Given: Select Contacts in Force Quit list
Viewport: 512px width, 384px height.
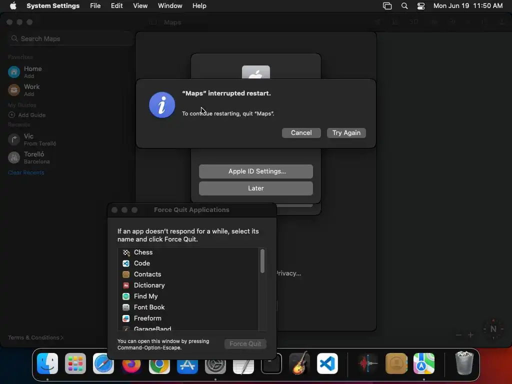Looking at the screenshot, I should [x=188, y=274].
